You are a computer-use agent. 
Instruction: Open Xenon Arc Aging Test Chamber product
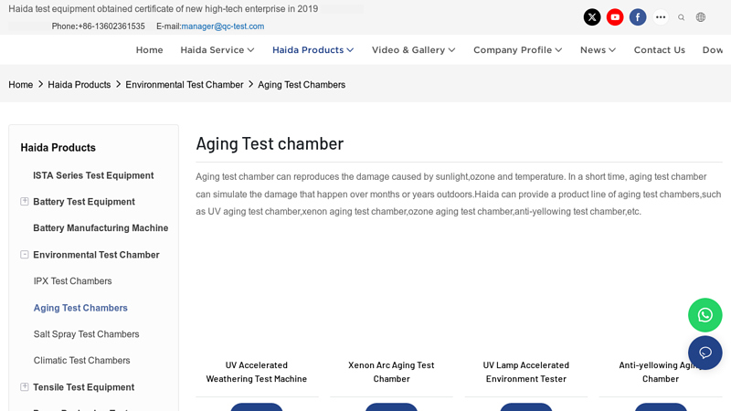point(391,372)
